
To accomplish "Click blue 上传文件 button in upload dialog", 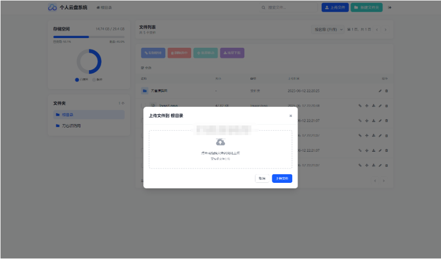I will 282,179.
